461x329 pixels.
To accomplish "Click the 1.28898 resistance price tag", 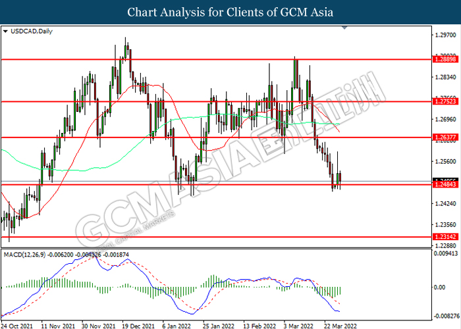I will tap(445, 59).
